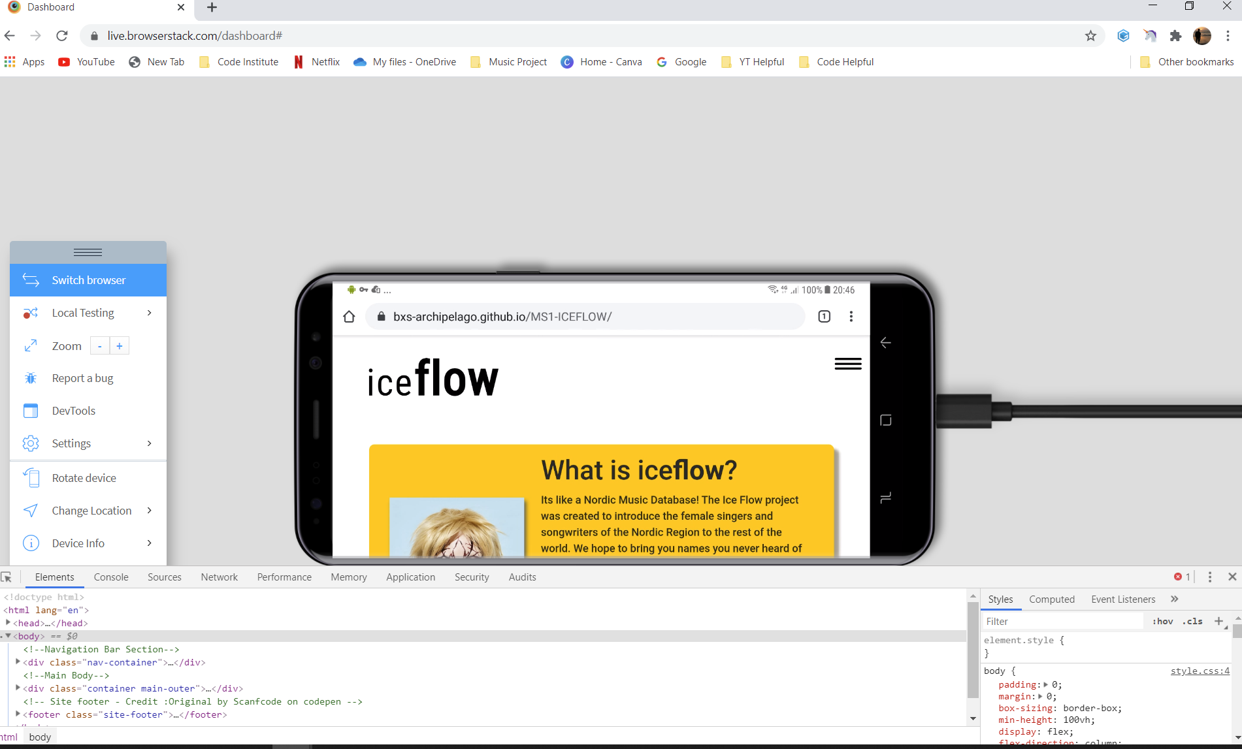The height and width of the screenshot is (749, 1242).
Task: Click the Change Location icon
Action: (x=31, y=510)
